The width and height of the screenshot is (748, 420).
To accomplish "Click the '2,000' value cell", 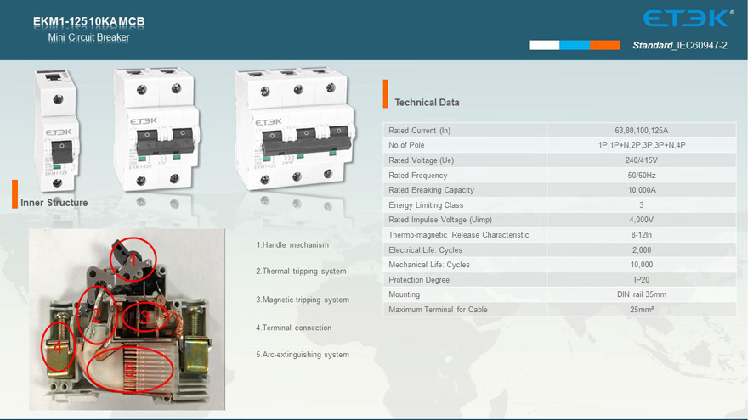I will 642,250.
